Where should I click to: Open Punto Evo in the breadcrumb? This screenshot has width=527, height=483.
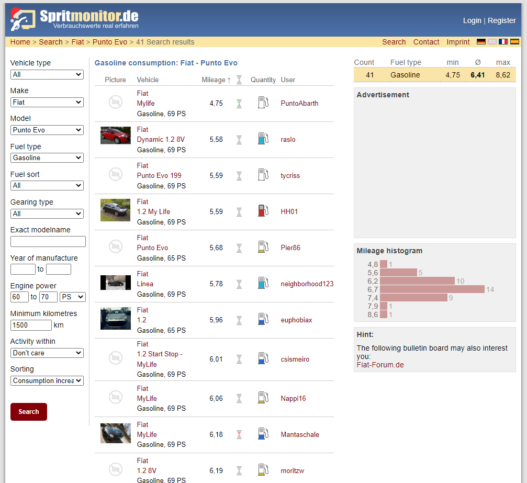pos(110,42)
